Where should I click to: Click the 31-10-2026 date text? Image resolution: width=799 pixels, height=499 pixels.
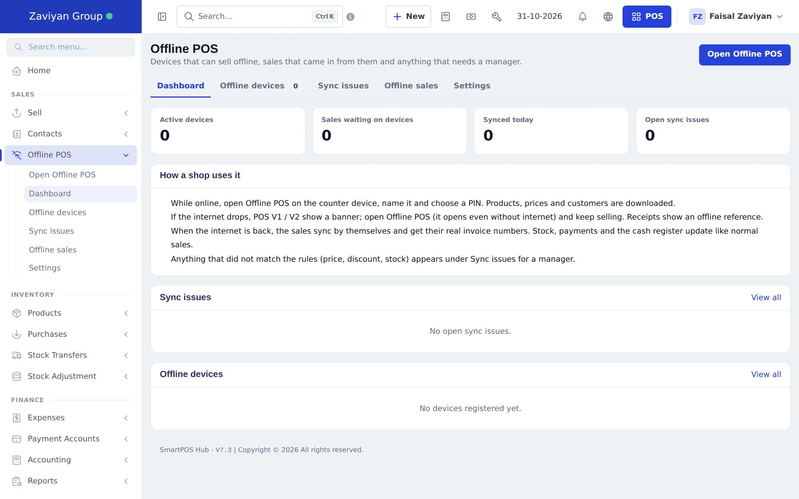click(x=539, y=17)
